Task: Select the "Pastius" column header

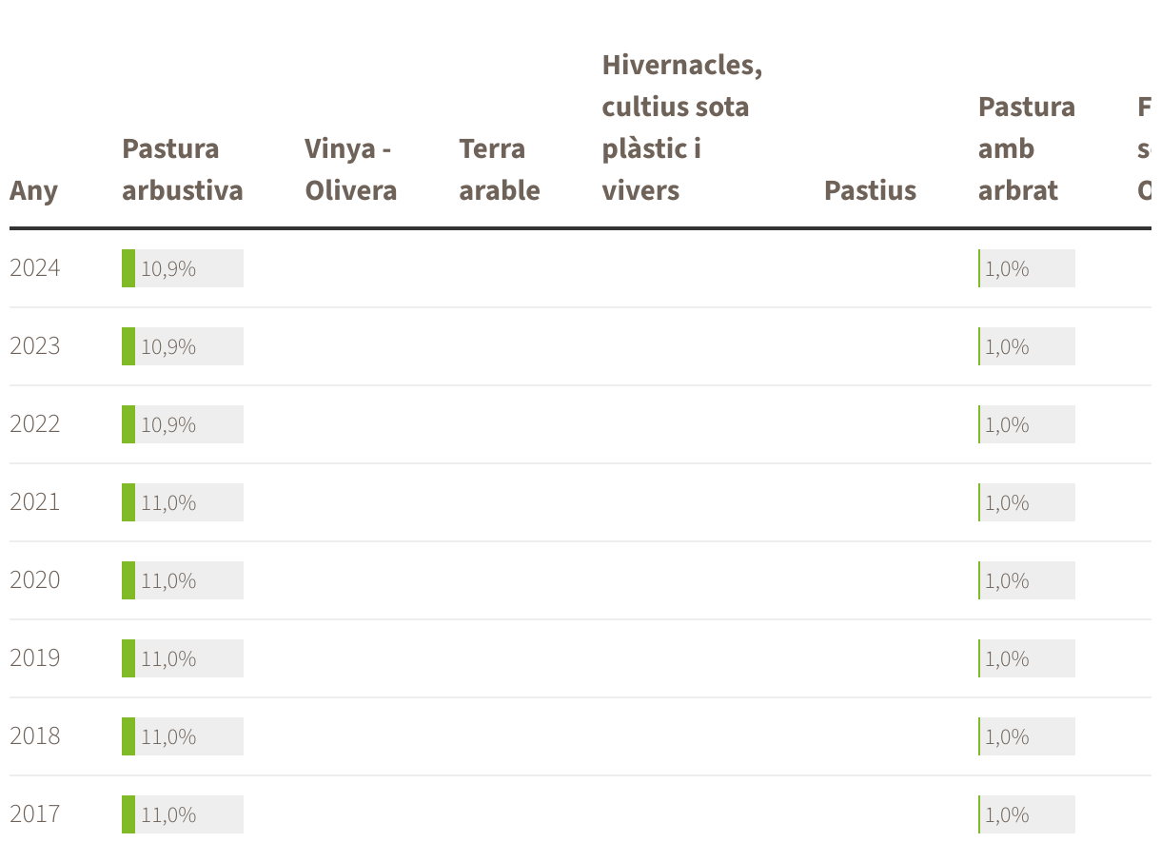Action: [x=870, y=190]
